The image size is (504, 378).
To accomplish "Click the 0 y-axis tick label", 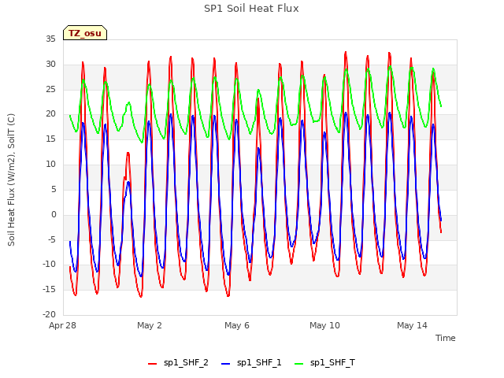I will [54, 214].
